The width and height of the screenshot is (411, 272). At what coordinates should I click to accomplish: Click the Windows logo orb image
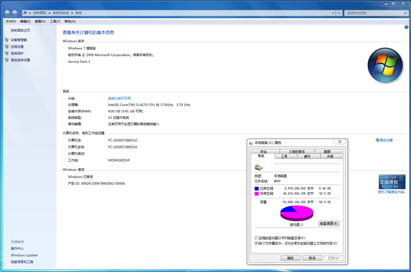point(385,65)
